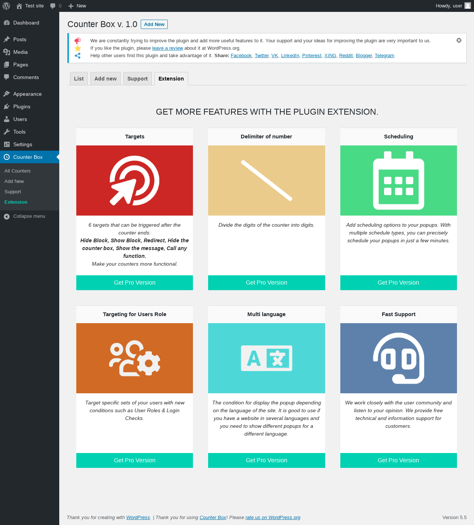
Task: Open Users menu item
Action: click(30, 119)
